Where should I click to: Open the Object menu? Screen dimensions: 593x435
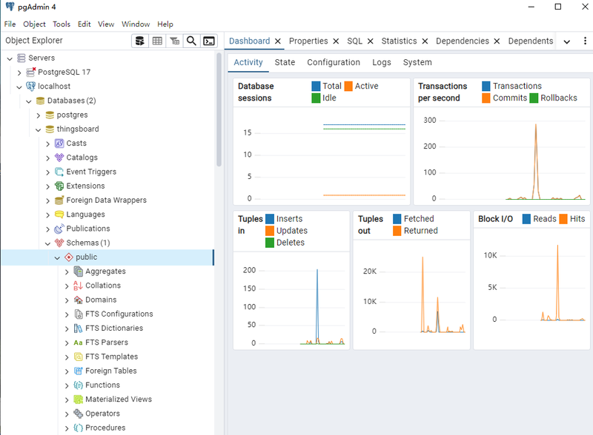34,24
